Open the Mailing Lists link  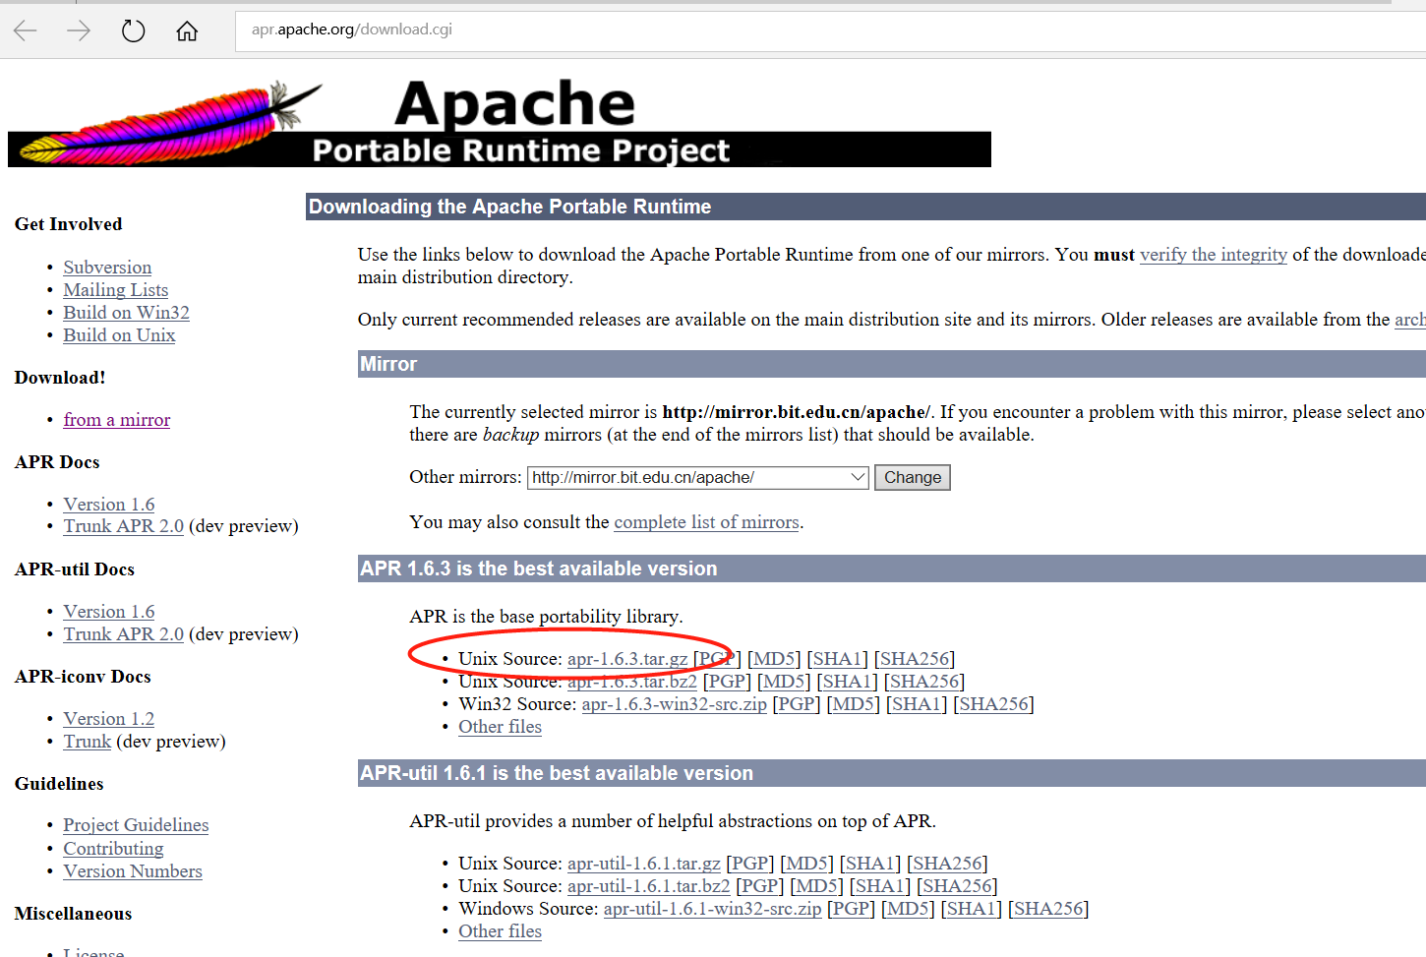click(116, 290)
